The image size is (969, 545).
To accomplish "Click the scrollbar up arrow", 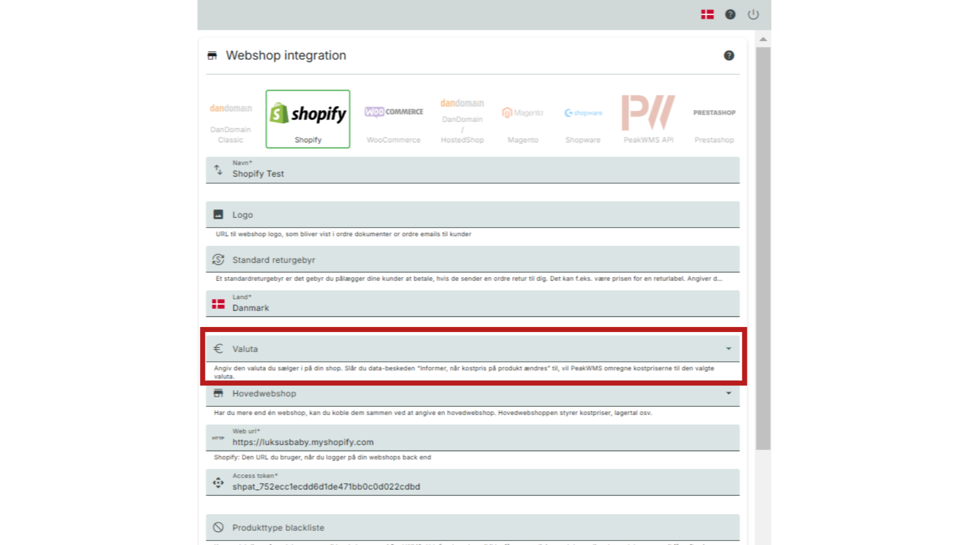I will click(x=763, y=39).
